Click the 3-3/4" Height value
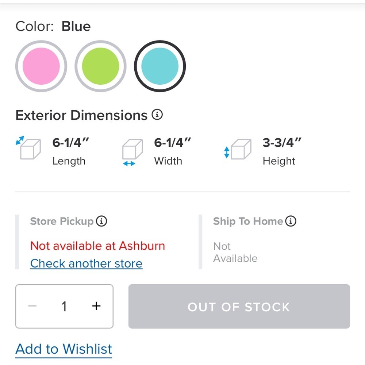Screen dimensions: 365x365 point(282,143)
